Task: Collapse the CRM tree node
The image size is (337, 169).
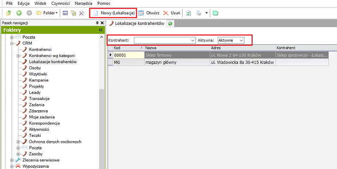Action: tap(12, 43)
